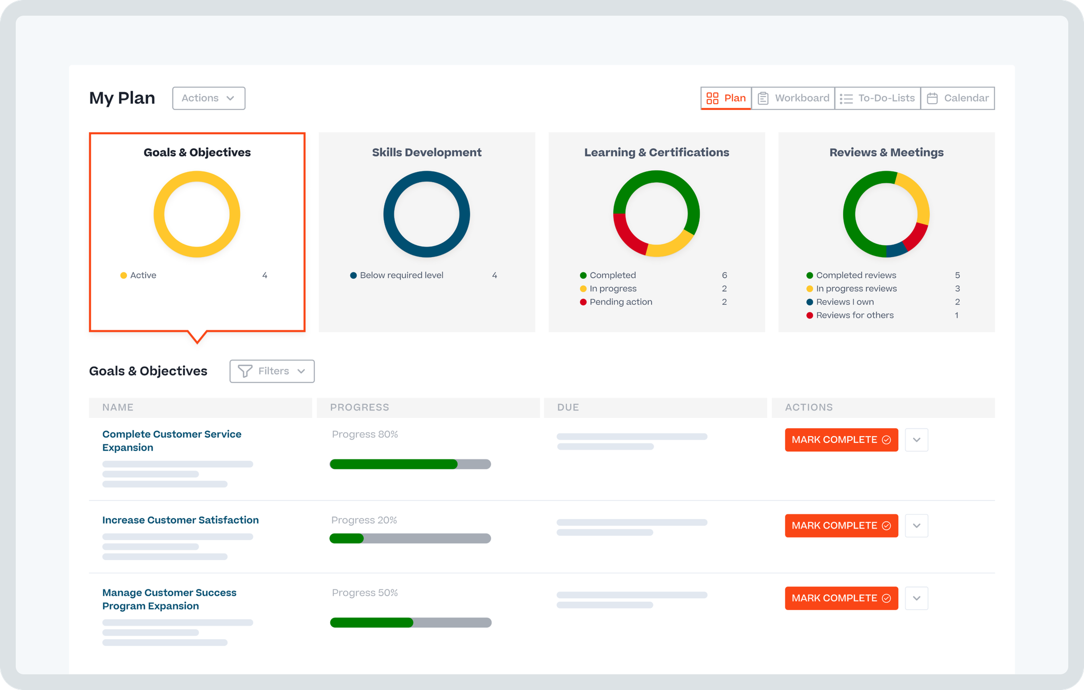Viewport: 1084px width, 690px height.
Task: Click the To-Do-Lists bullet list icon
Action: tap(846, 98)
